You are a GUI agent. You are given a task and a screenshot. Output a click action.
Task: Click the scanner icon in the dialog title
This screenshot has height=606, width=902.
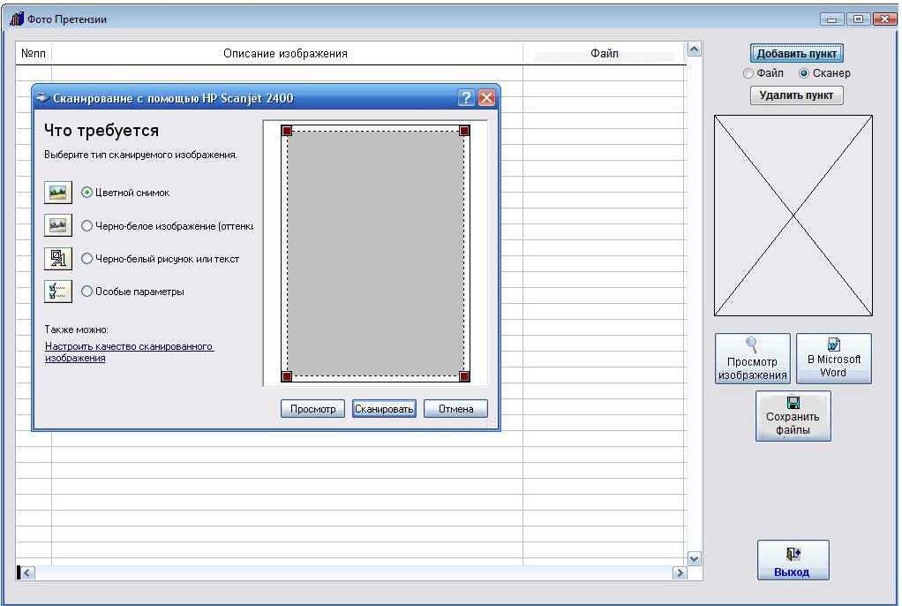[x=42, y=98]
